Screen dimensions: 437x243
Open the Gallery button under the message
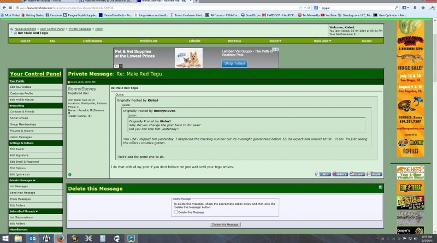pyautogui.click(x=340, y=174)
